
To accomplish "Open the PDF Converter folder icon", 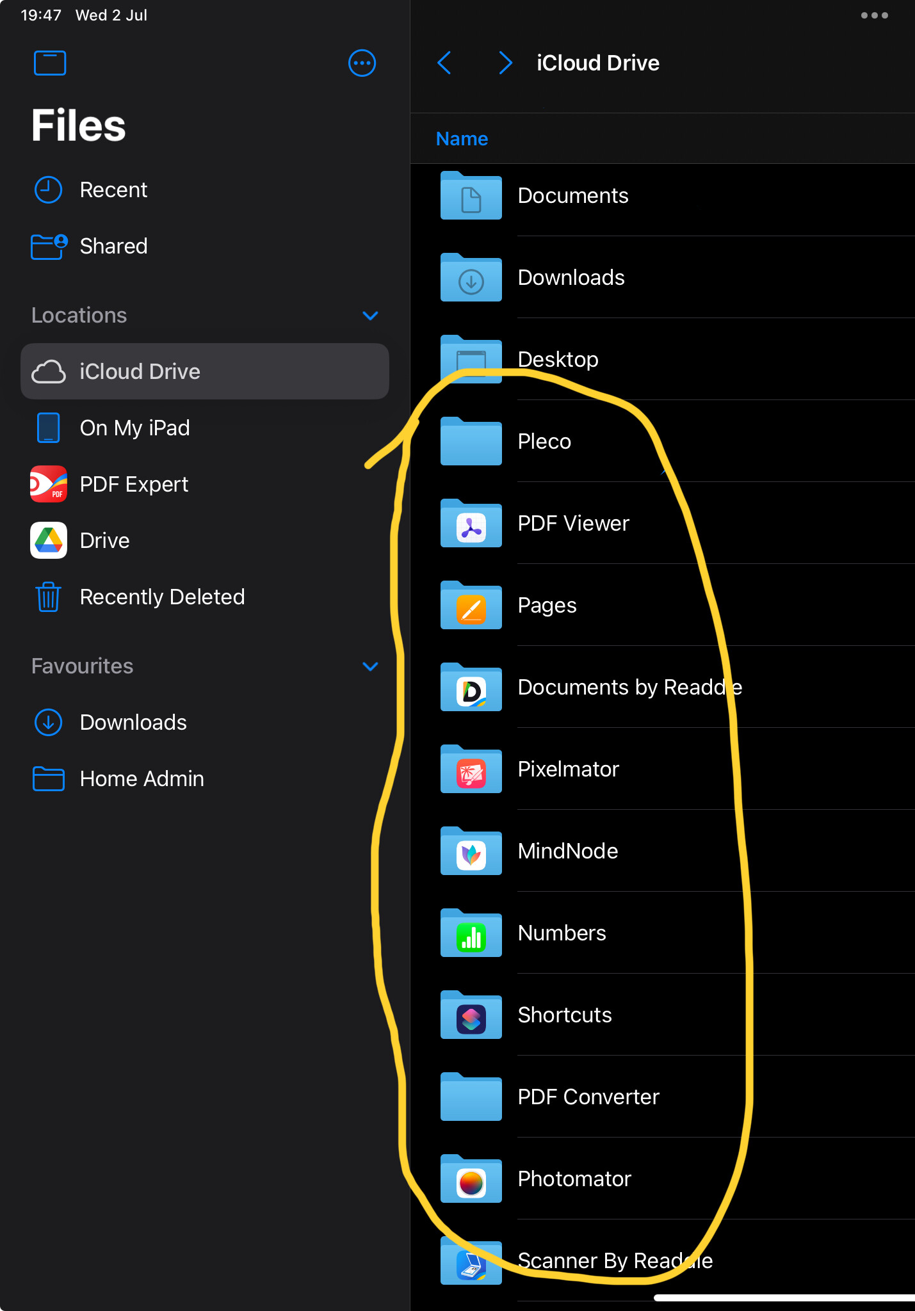I will coord(471,1097).
